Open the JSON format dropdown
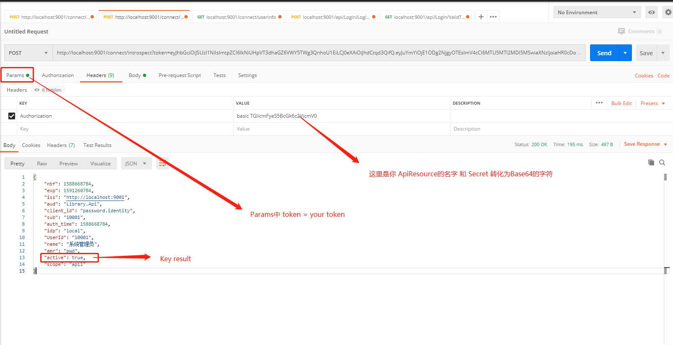673x345 pixels. click(x=136, y=164)
